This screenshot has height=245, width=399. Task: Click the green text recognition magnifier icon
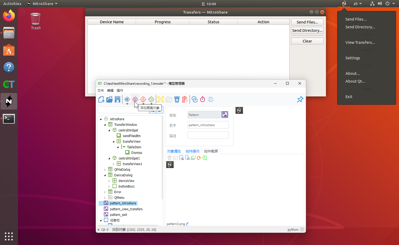pos(205,158)
